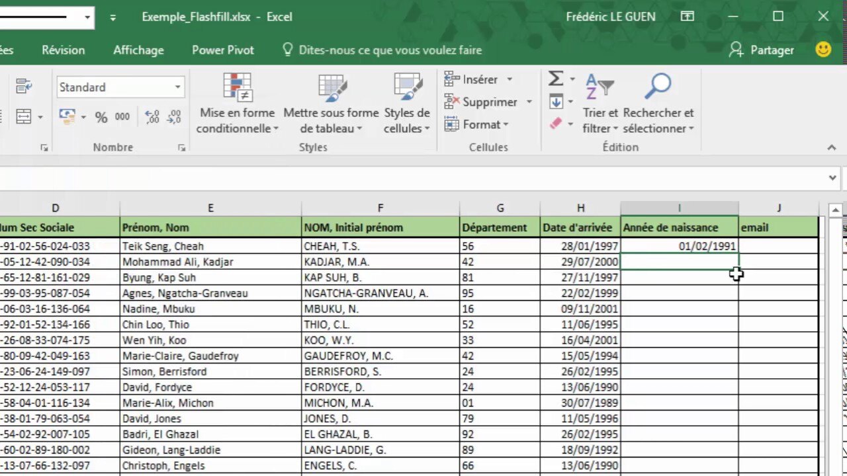Click the wrap text icon
847x476 pixels.
pos(24,87)
